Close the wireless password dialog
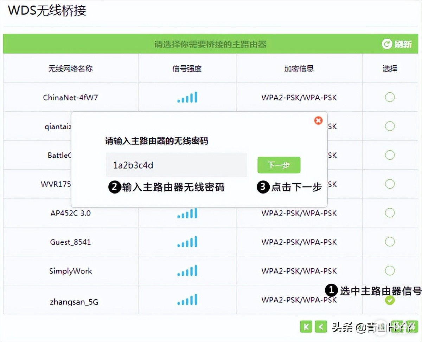This screenshot has width=422, height=342. point(318,120)
